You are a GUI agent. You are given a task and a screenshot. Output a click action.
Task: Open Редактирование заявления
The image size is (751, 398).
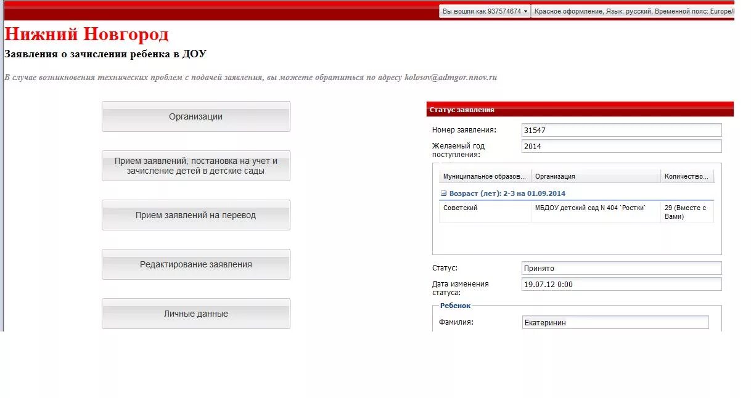pos(195,264)
